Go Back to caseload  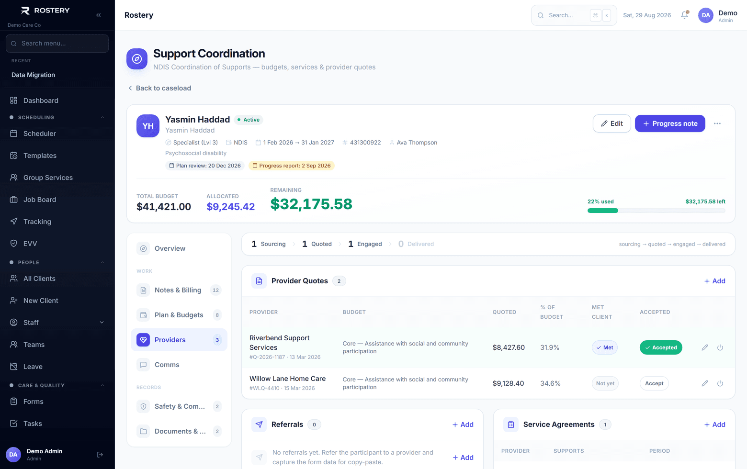tap(159, 88)
